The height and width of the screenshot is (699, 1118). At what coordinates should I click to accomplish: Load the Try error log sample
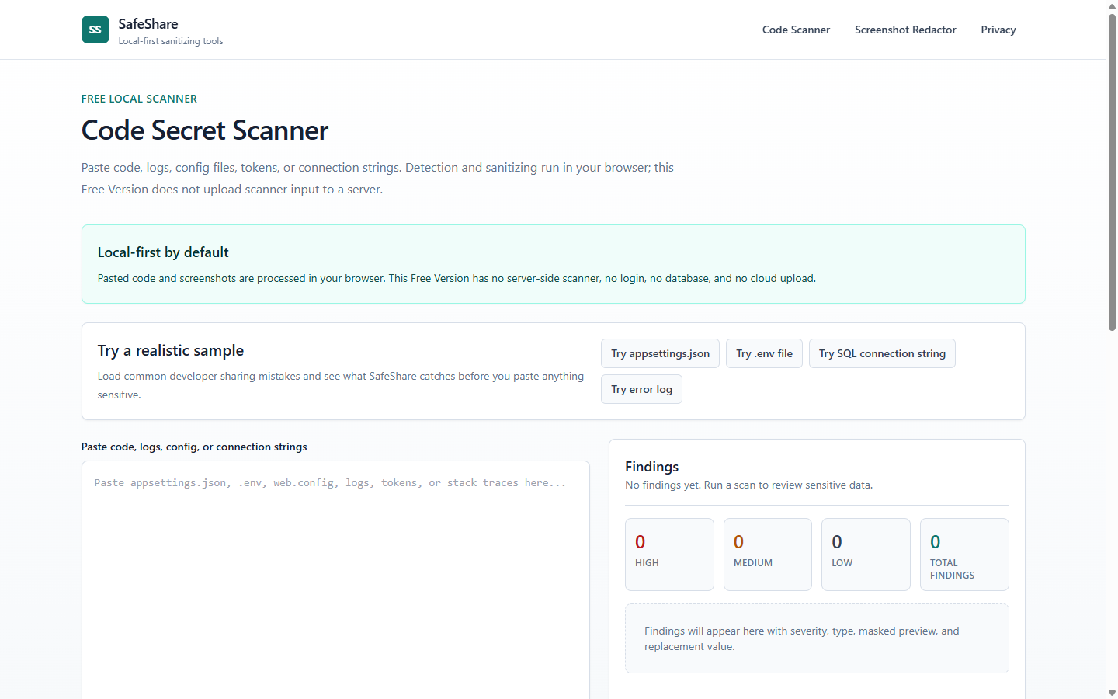pos(641,389)
